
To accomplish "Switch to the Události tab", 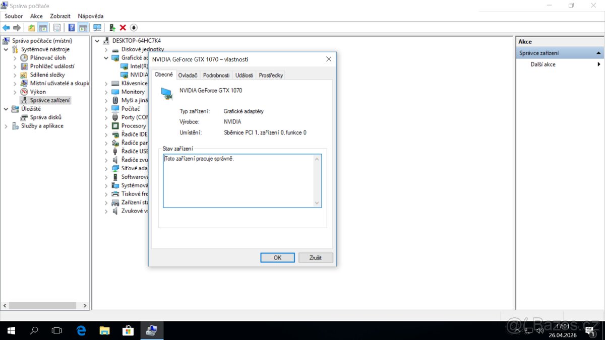I will click(244, 75).
